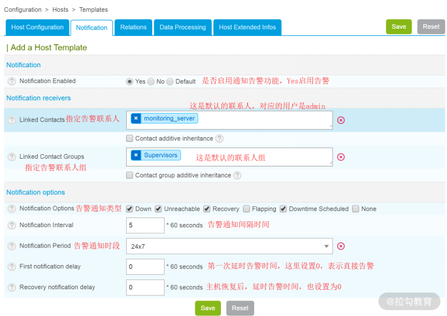Go to Hosts in breadcrumb
Screen dimensions: 447x316
pyautogui.click(x=60, y=10)
